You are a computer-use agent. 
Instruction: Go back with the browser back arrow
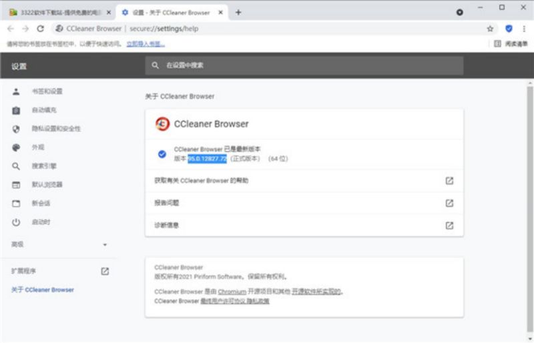pos(11,29)
